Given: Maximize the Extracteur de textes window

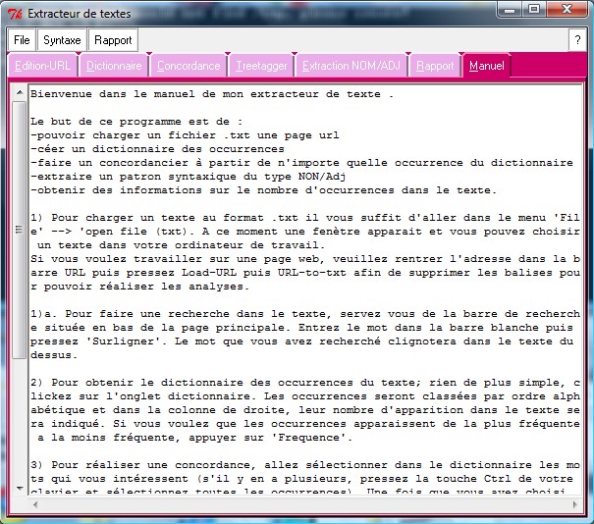Looking at the screenshot, I should pos(534,10).
